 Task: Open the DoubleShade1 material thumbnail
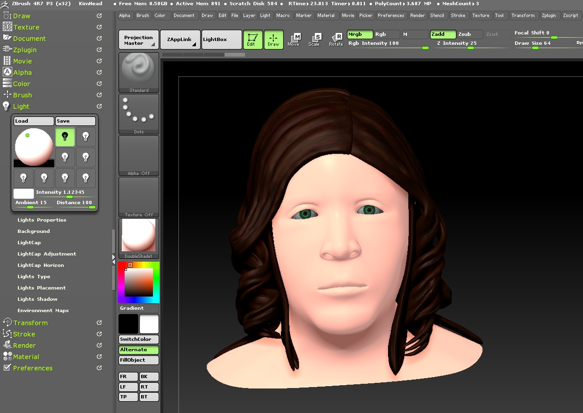[x=139, y=239]
